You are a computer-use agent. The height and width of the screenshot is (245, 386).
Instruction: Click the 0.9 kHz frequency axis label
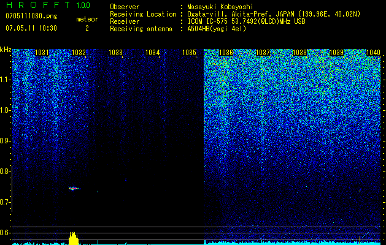coord(5,141)
